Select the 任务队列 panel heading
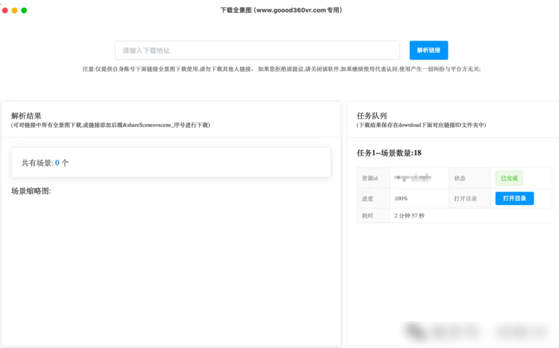Image resolution: width=559 pixels, height=348 pixels. (372, 116)
